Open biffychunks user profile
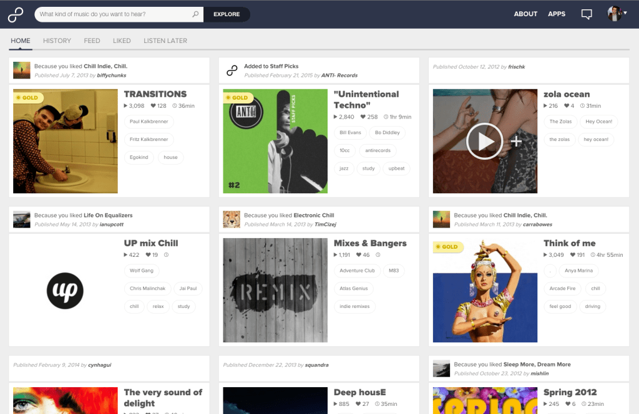The width and height of the screenshot is (639, 414). pyautogui.click(x=111, y=75)
